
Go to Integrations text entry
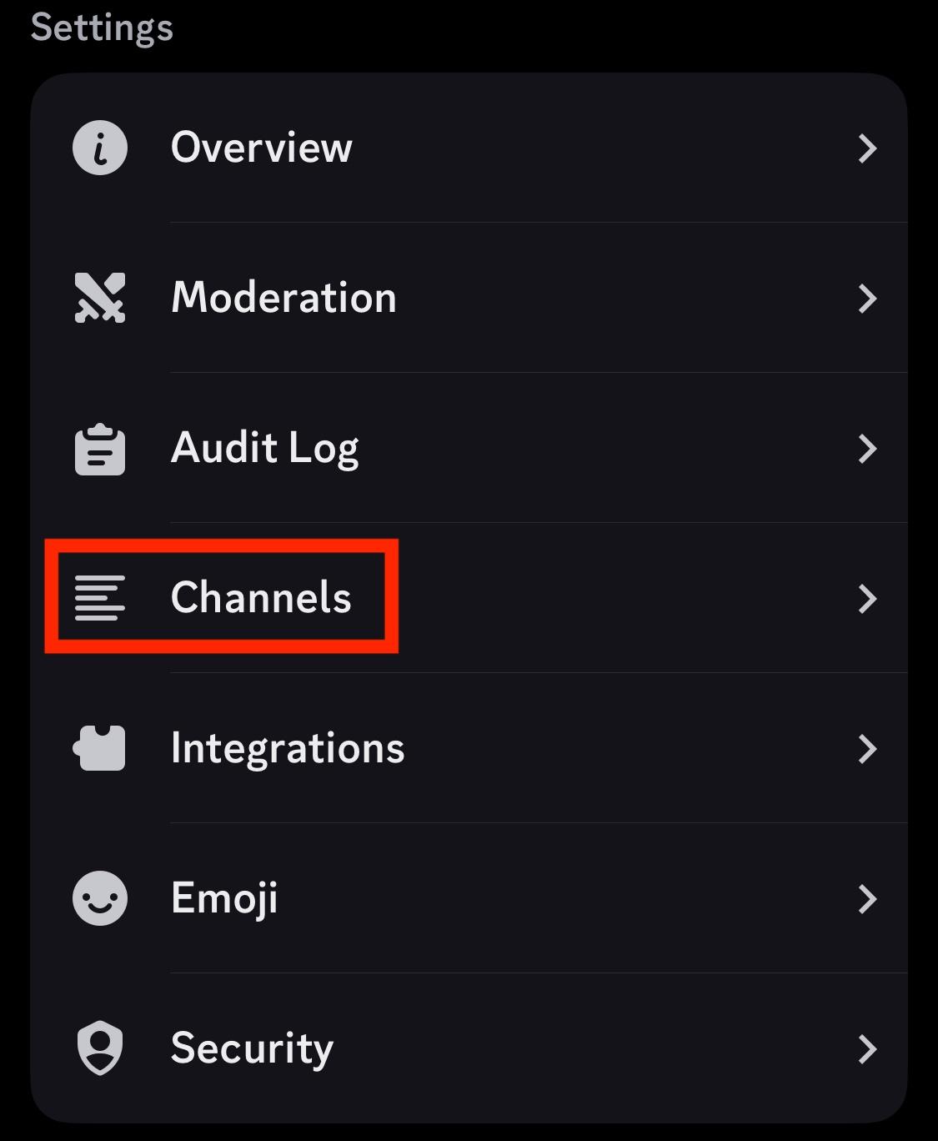click(288, 750)
